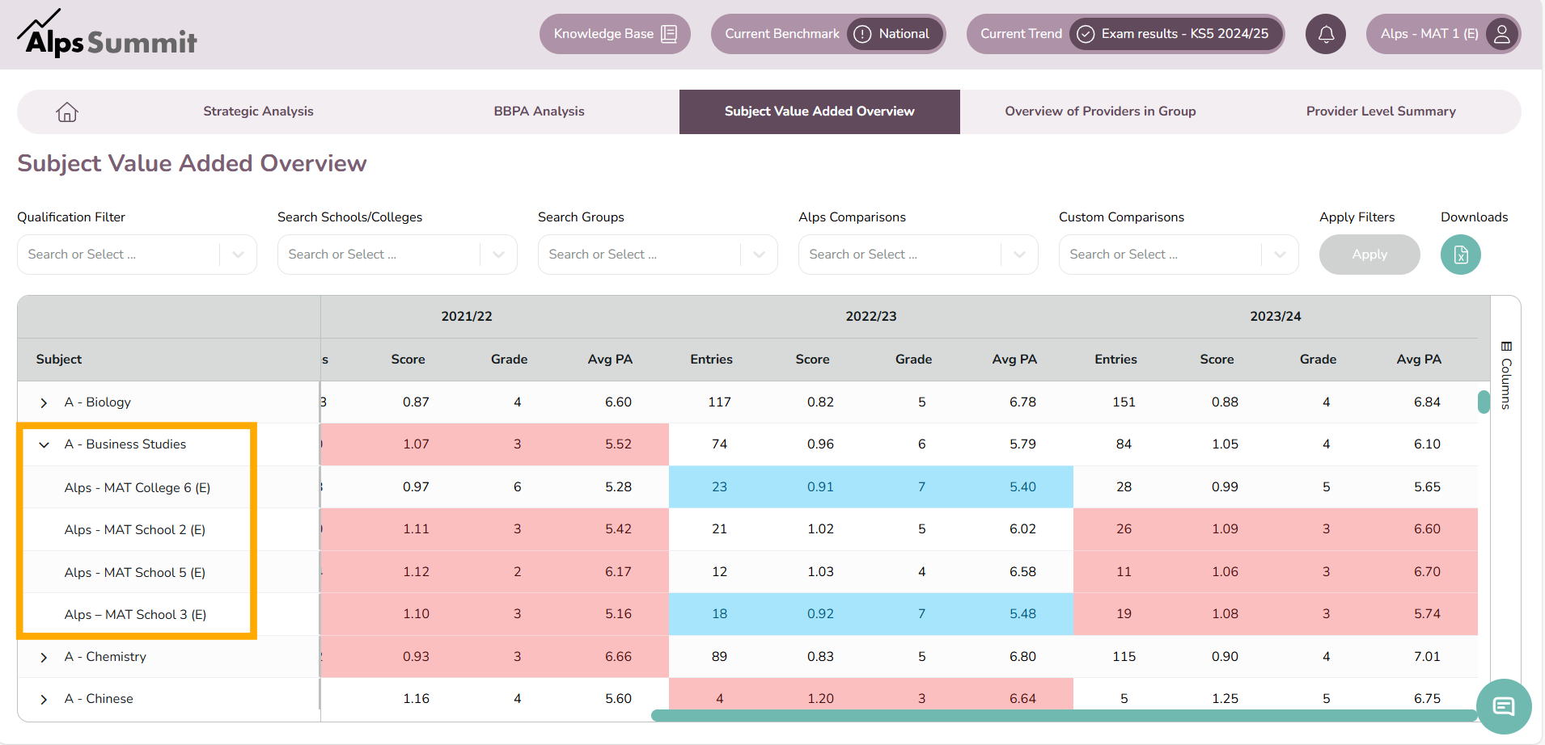1545x745 pixels.
Task: Collapse the A - Business Studies row
Action: point(44,444)
